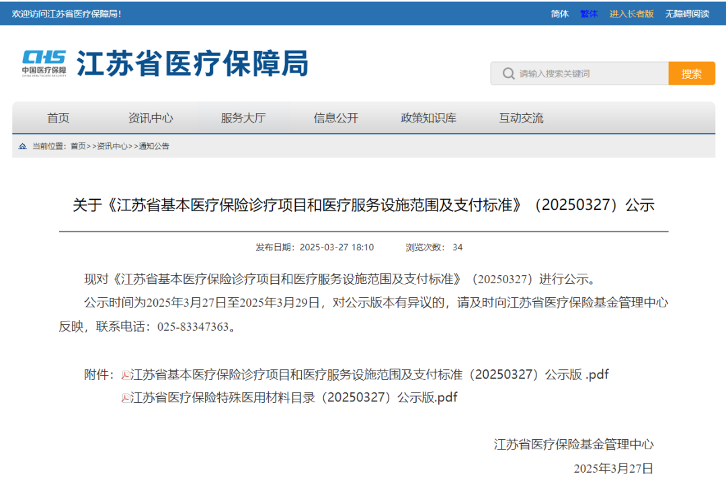726x499 pixels.
Task: Open the 首页 navigation tab
Action: coord(58,118)
